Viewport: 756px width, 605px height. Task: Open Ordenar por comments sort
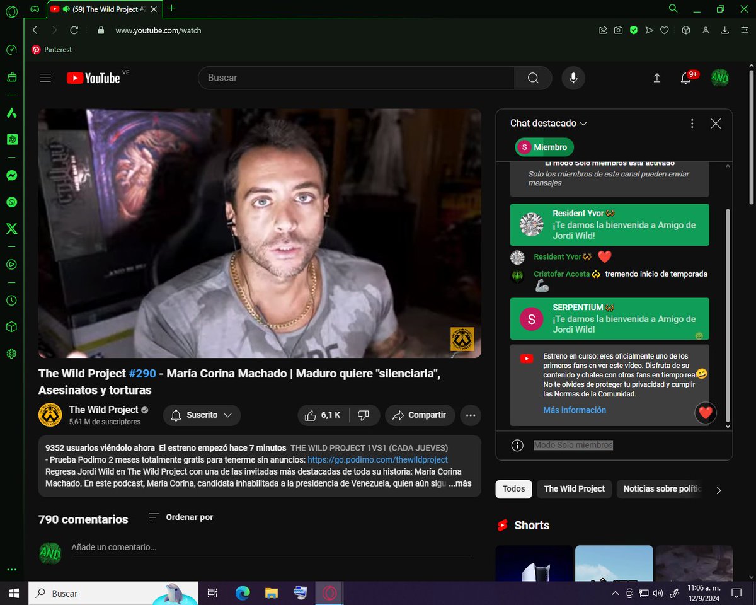[x=181, y=517]
